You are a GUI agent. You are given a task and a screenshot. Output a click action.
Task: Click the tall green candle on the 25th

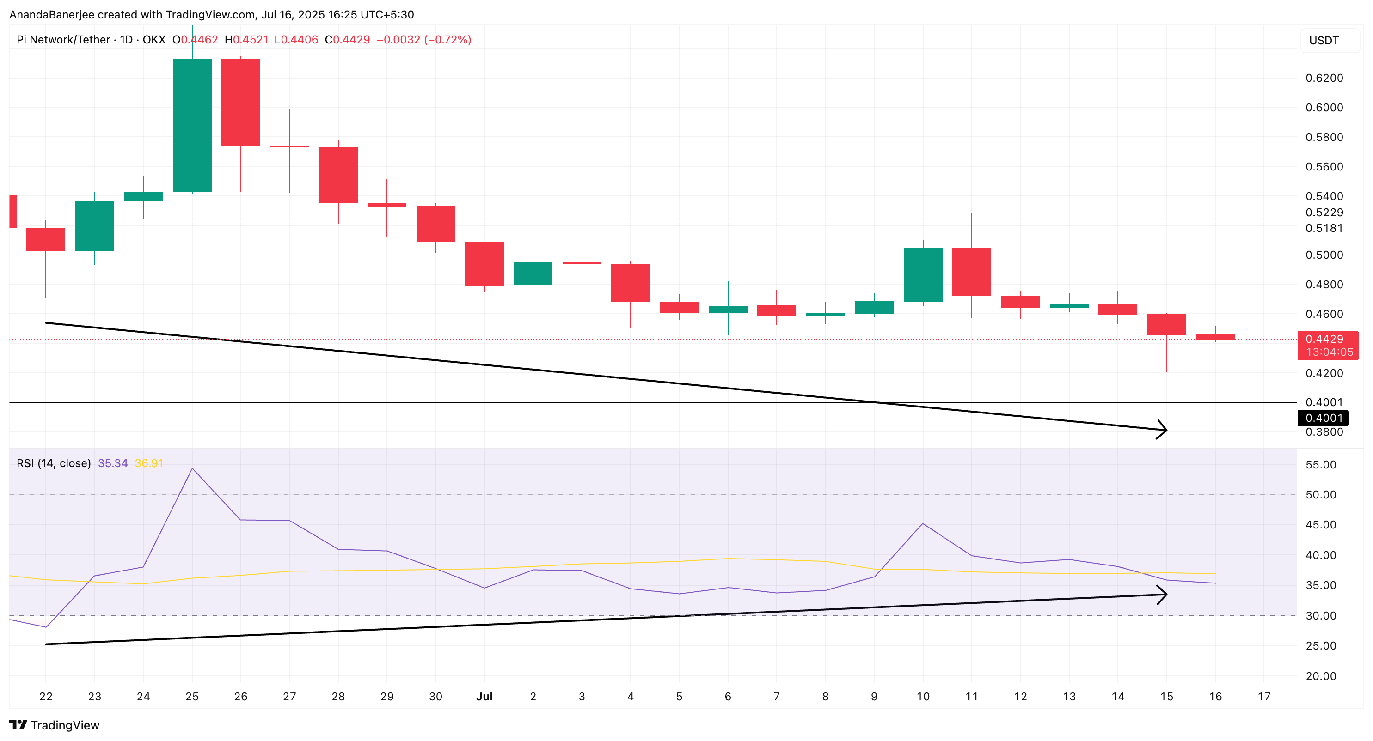tap(192, 125)
